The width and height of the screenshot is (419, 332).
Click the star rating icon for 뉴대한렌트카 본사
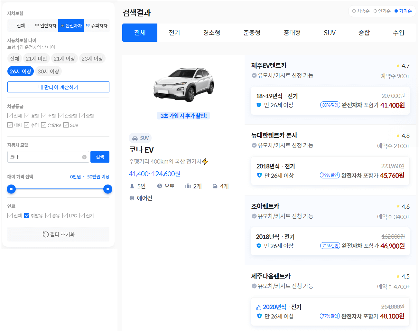click(x=398, y=136)
